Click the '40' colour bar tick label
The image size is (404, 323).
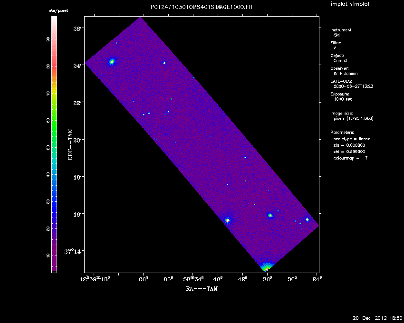tap(48, 175)
